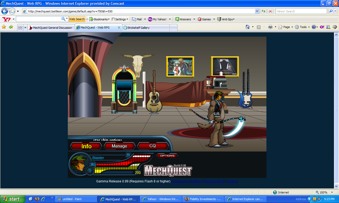Click the page vertical scrollbar

[x=336, y=110]
